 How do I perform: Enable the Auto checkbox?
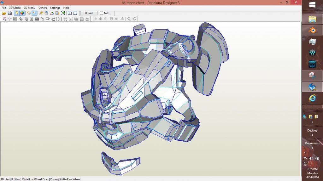(x=102, y=13)
